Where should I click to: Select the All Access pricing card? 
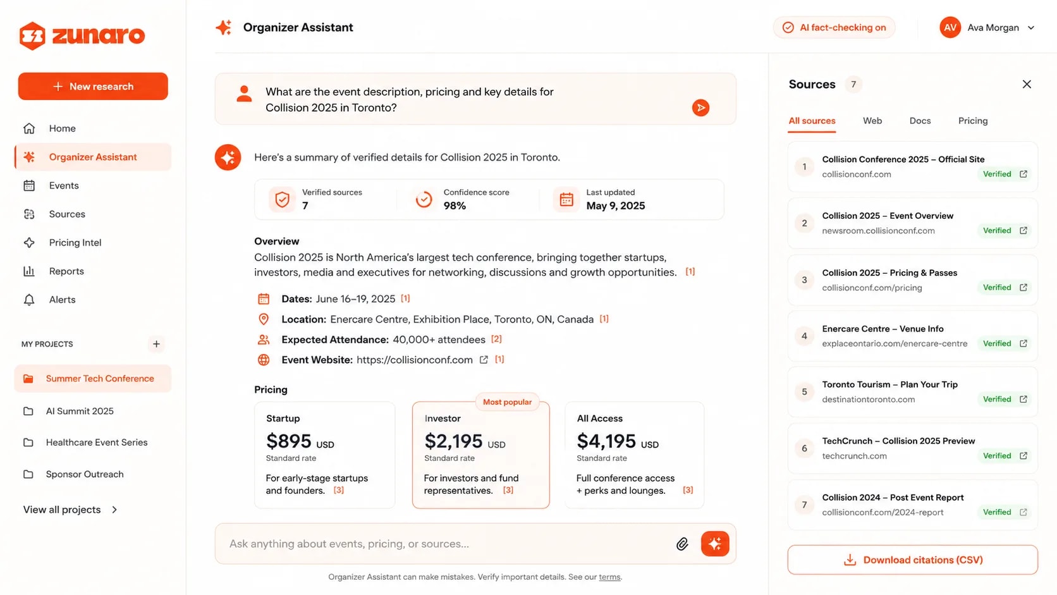pos(634,455)
